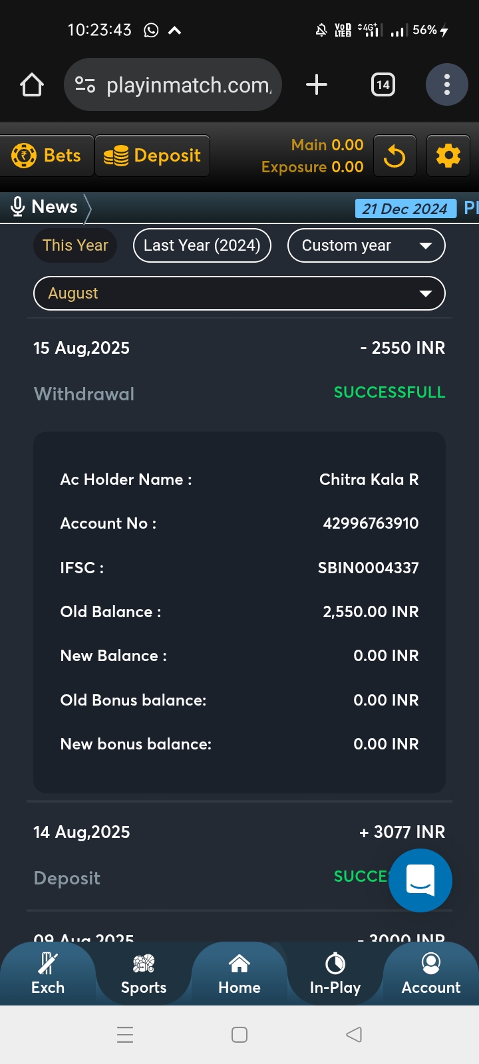Viewport: 479px width, 1064px height.
Task: Tap the site info icon in address bar
Action: coord(85,84)
